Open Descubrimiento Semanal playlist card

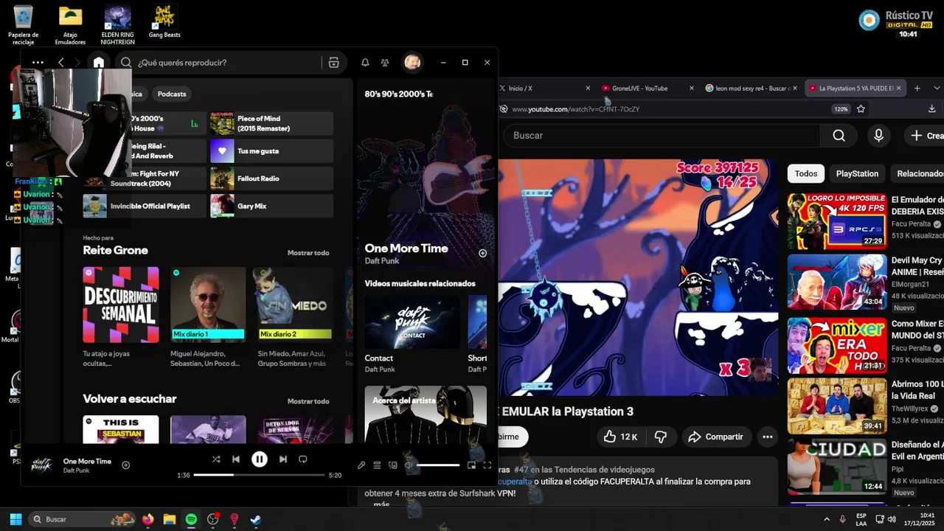[121, 316]
